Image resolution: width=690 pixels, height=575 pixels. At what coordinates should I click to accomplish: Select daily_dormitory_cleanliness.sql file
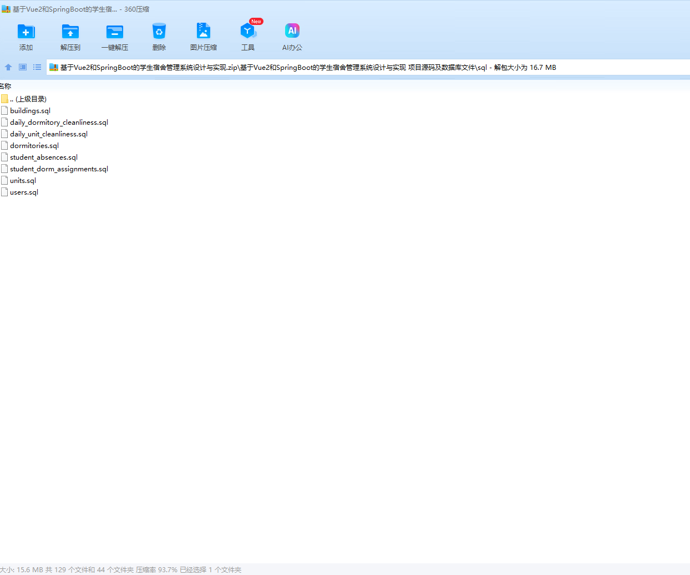[x=59, y=122]
